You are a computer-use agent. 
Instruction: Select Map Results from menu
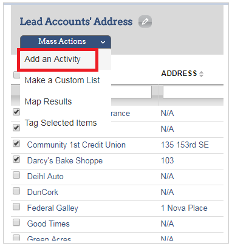(x=48, y=101)
